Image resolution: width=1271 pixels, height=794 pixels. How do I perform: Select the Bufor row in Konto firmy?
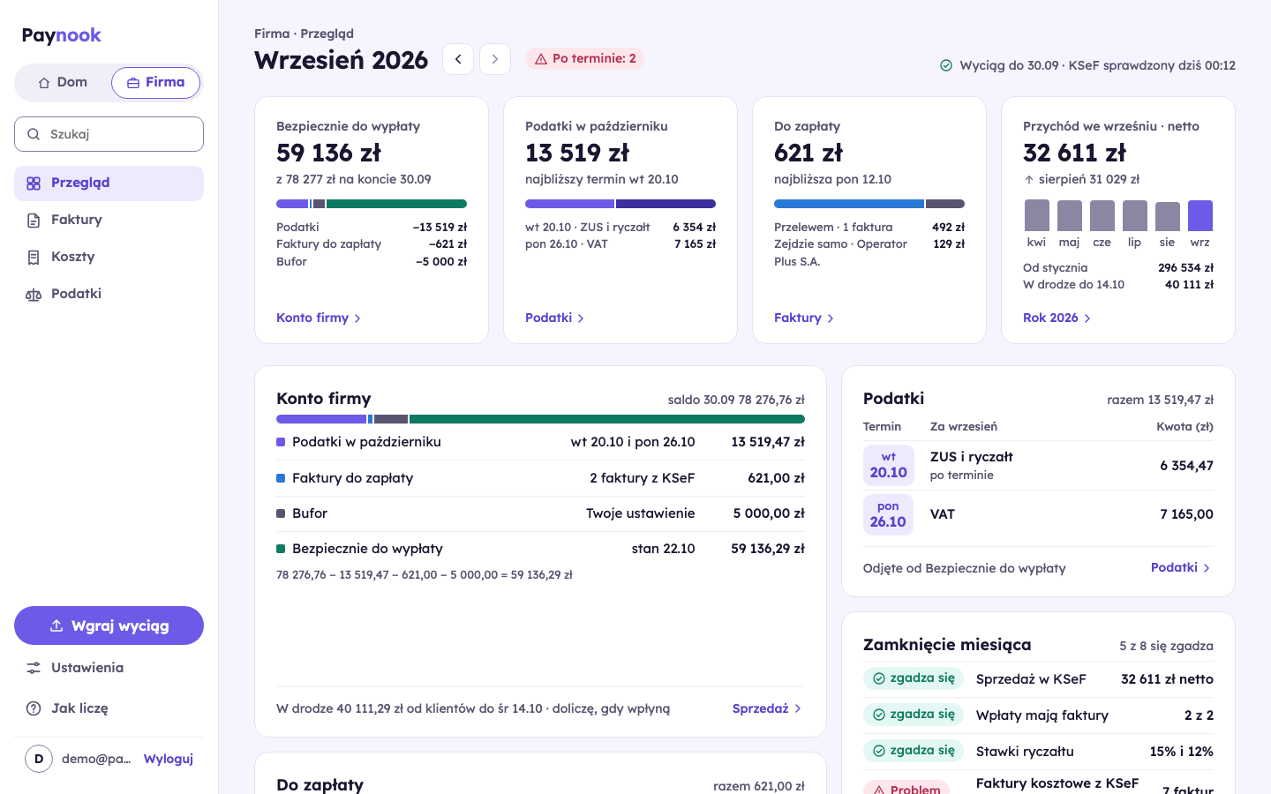(540, 513)
